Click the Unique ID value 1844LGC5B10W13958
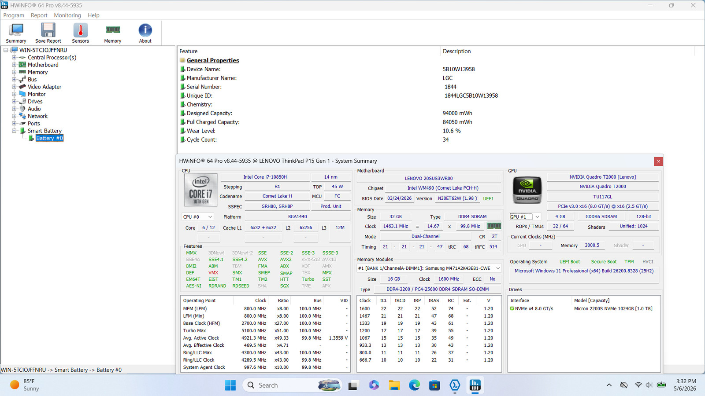Image resolution: width=705 pixels, height=396 pixels. [x=471, y=95]
